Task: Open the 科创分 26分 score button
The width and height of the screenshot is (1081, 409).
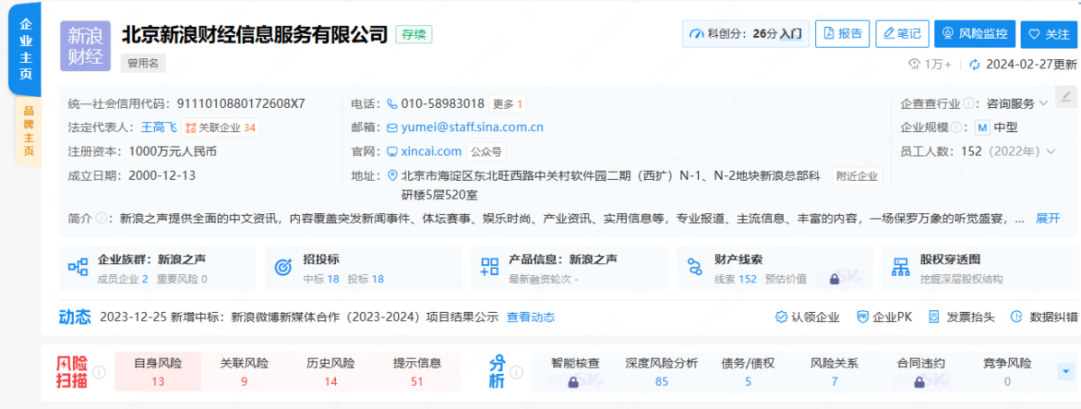Action: coord(745,33)
